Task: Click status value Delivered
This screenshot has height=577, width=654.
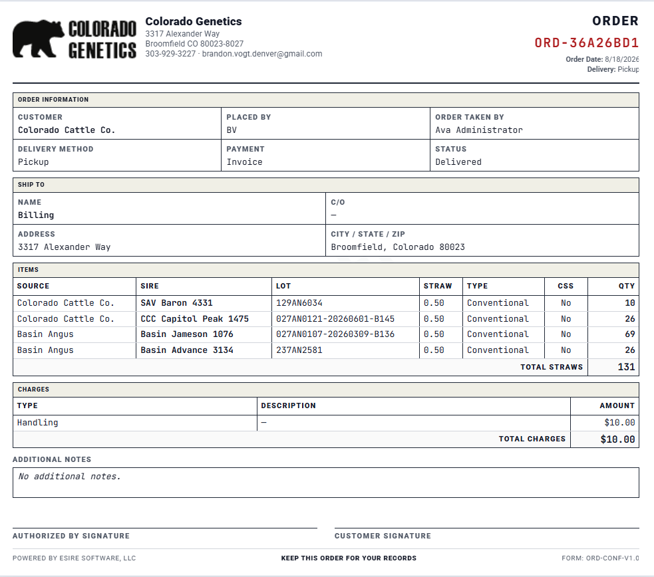Action: pyautogui.click(x=458, y=162)
